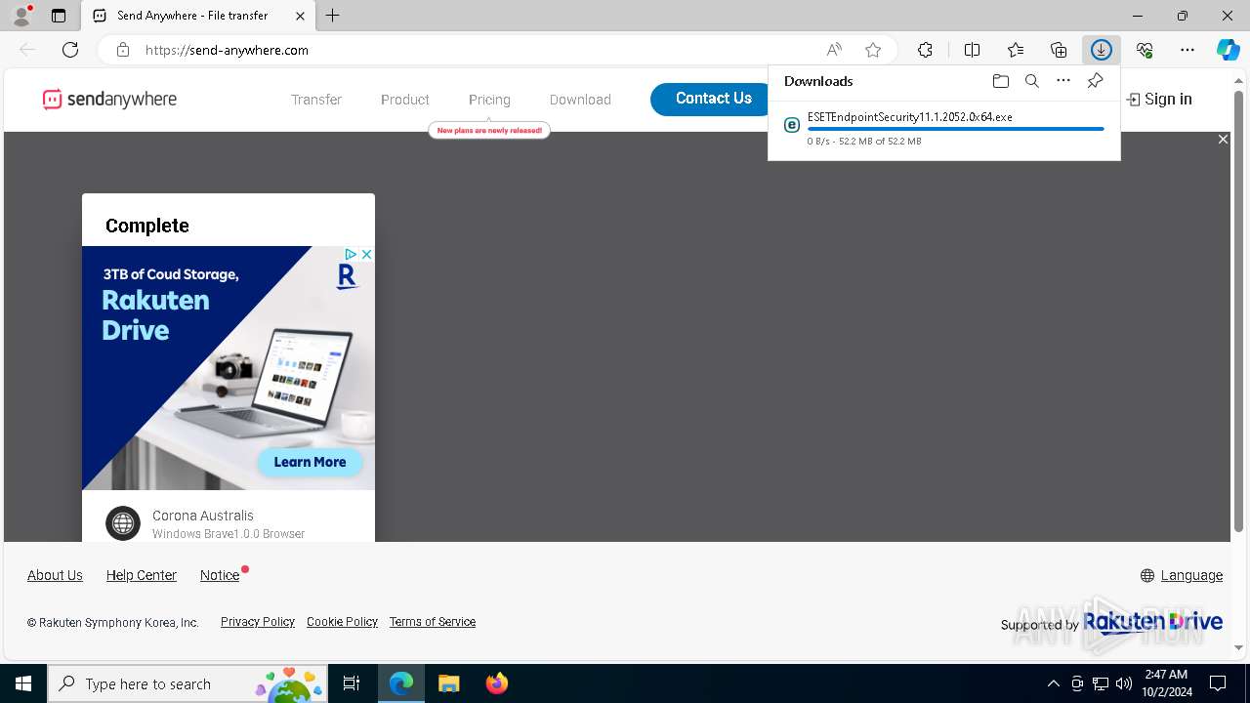
Task: Add page to favorites star
Action: tap(873, 50)
